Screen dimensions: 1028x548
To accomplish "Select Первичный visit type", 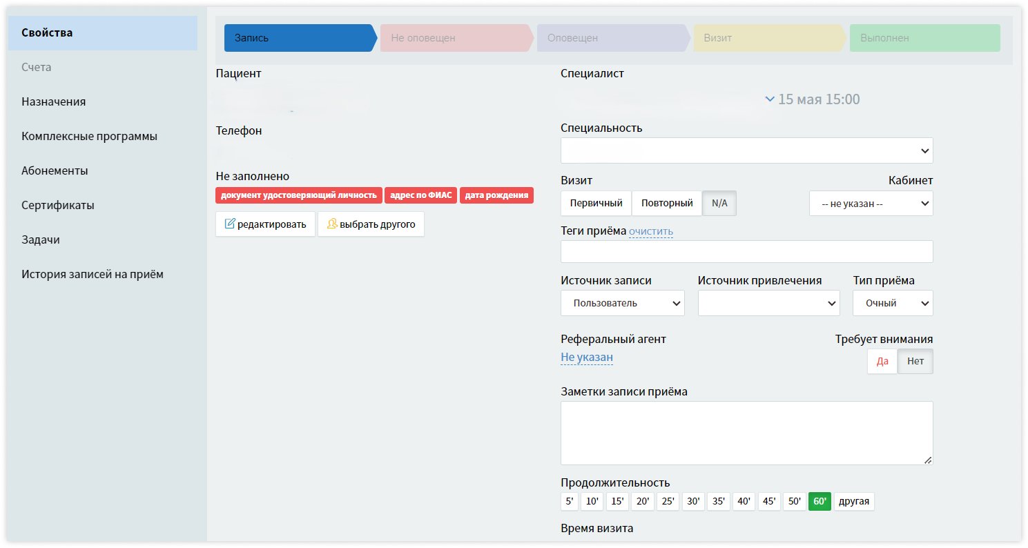I will [x=596, y=204].
